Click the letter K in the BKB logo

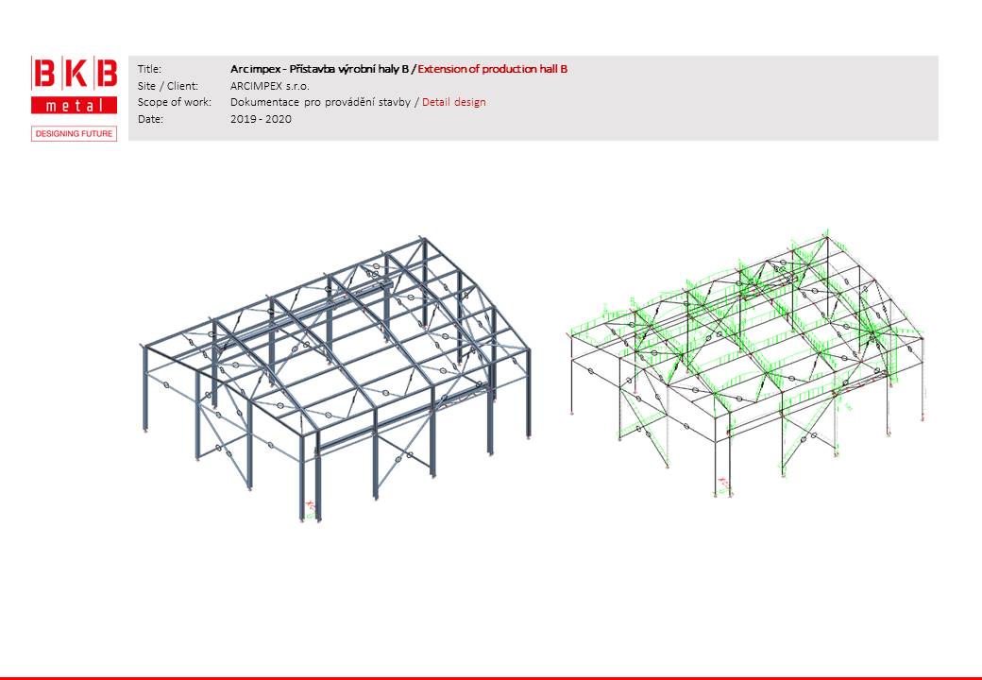(75, 75)
